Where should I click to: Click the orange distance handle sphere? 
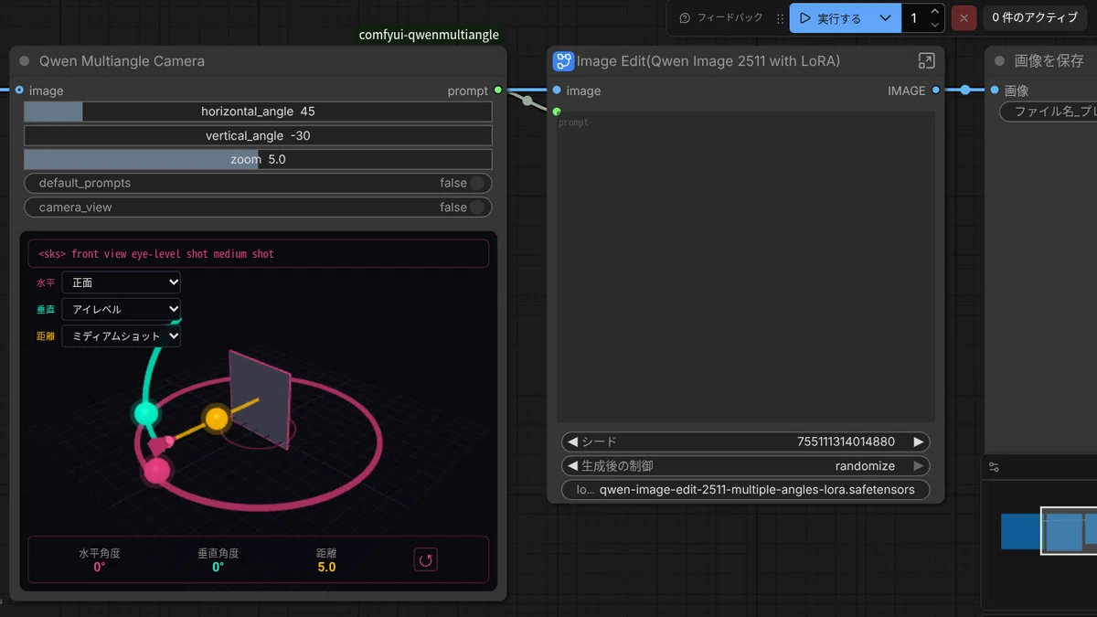click(x=217, y=419)
